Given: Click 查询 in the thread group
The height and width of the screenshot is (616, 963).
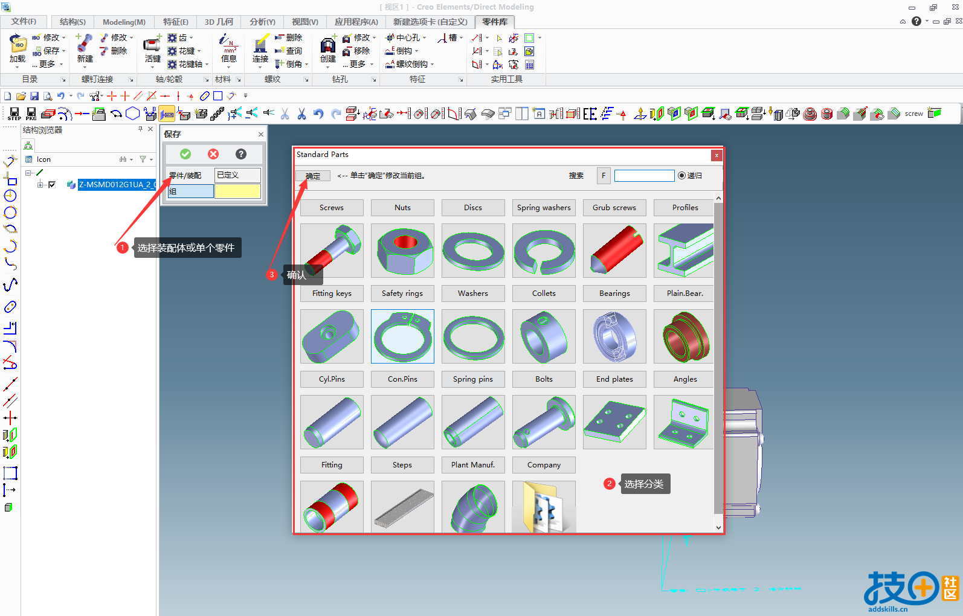Looking at the screenshot, I should pyautogui.click(x=289, y=51).
